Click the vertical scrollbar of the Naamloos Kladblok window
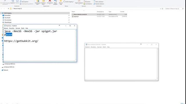 pyautogui.click(x=76, y=45)
